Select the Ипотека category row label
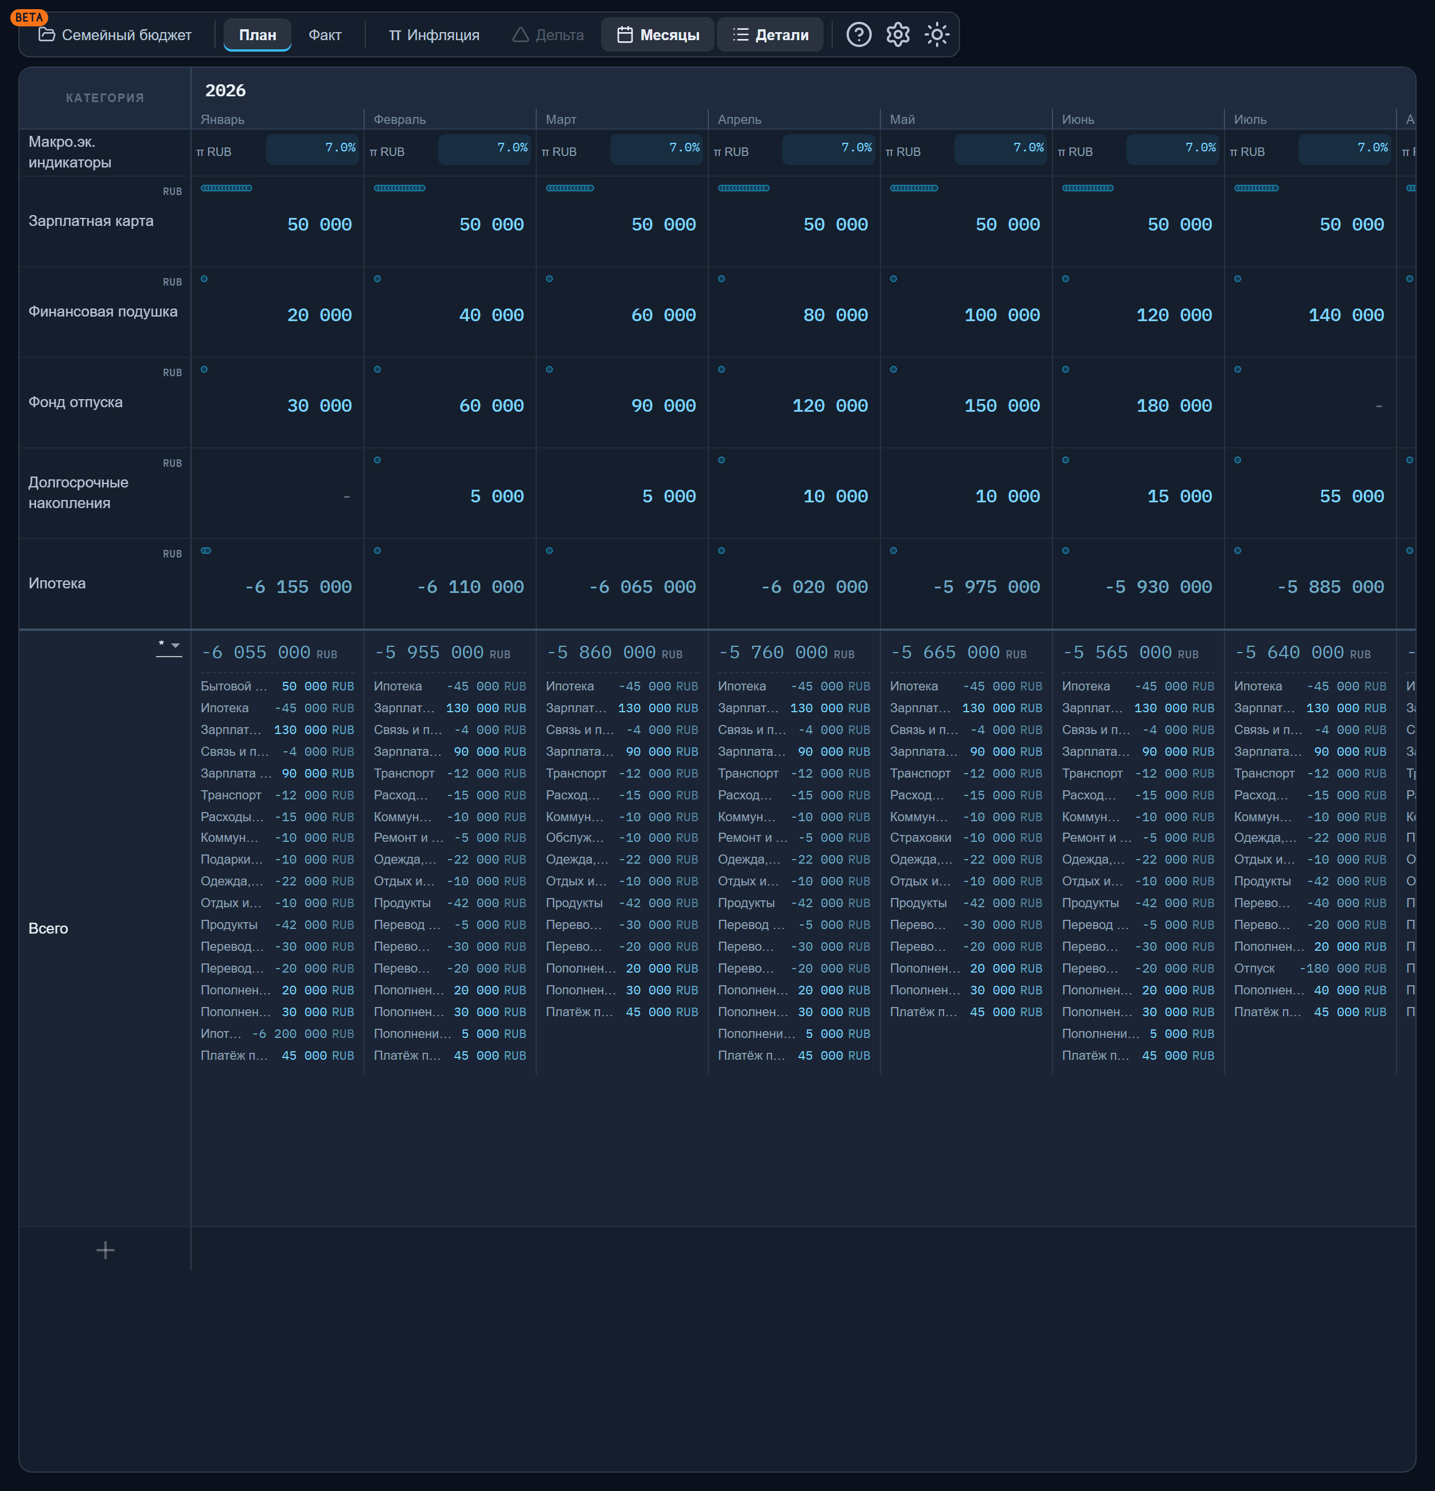Screen dimensions: 1435x1491 (57, 583)
